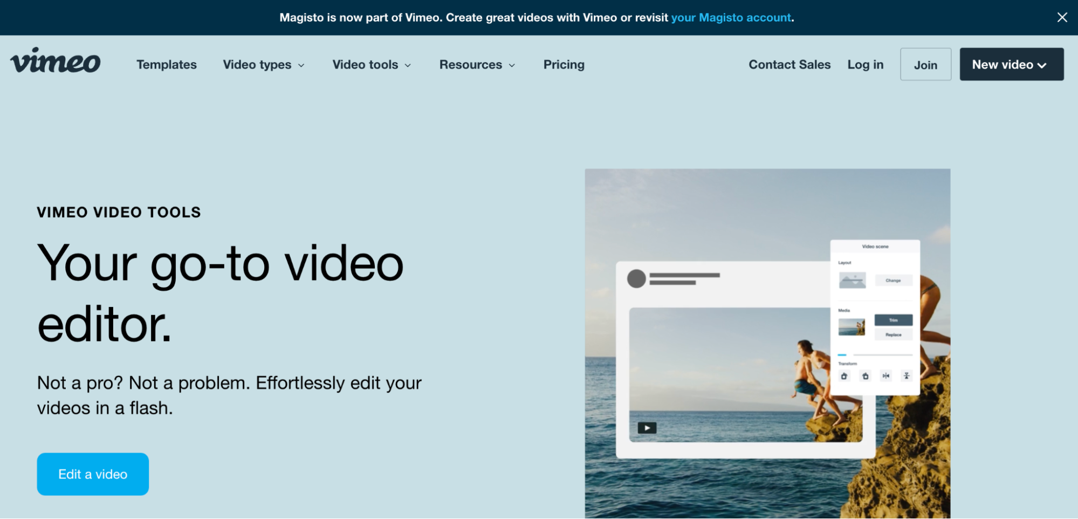Image resolution: width=1078 pixels, height=519 pixels.
Task: Open the "your Magisto account" link
Action: [x=731, y=17]
